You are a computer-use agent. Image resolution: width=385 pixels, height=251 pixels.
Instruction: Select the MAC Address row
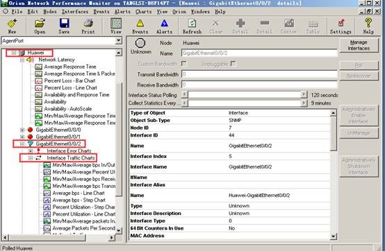(230, 236)
